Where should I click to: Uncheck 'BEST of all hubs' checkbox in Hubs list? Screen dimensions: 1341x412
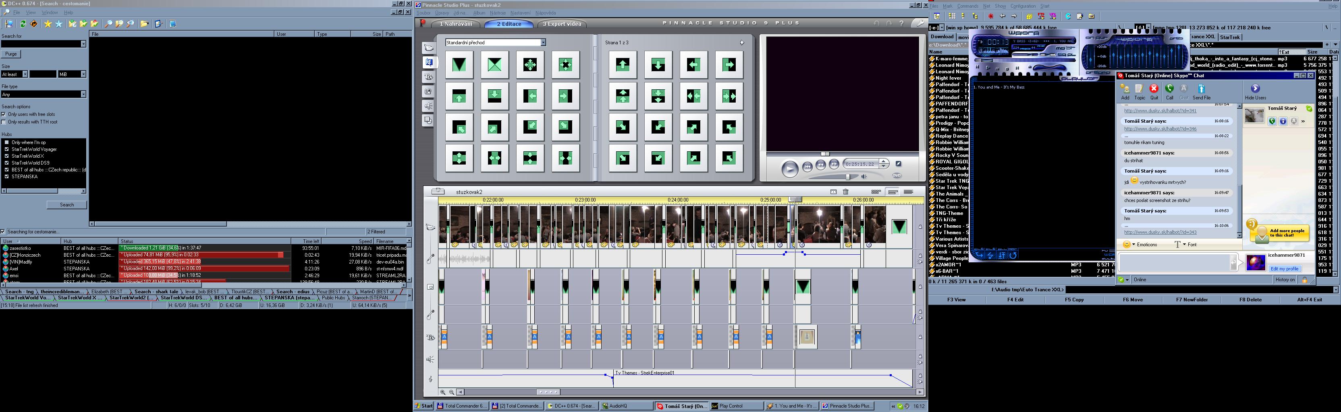(x=7, y=169)
